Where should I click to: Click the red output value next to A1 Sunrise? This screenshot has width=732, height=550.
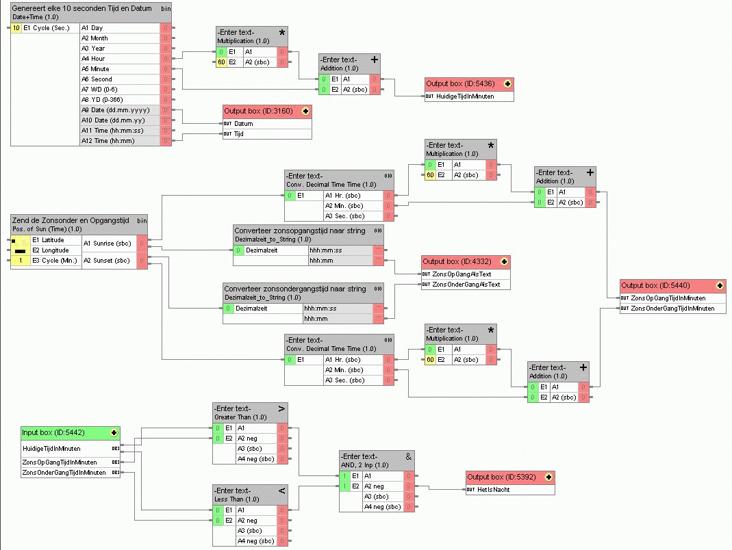tap(142, 243)
